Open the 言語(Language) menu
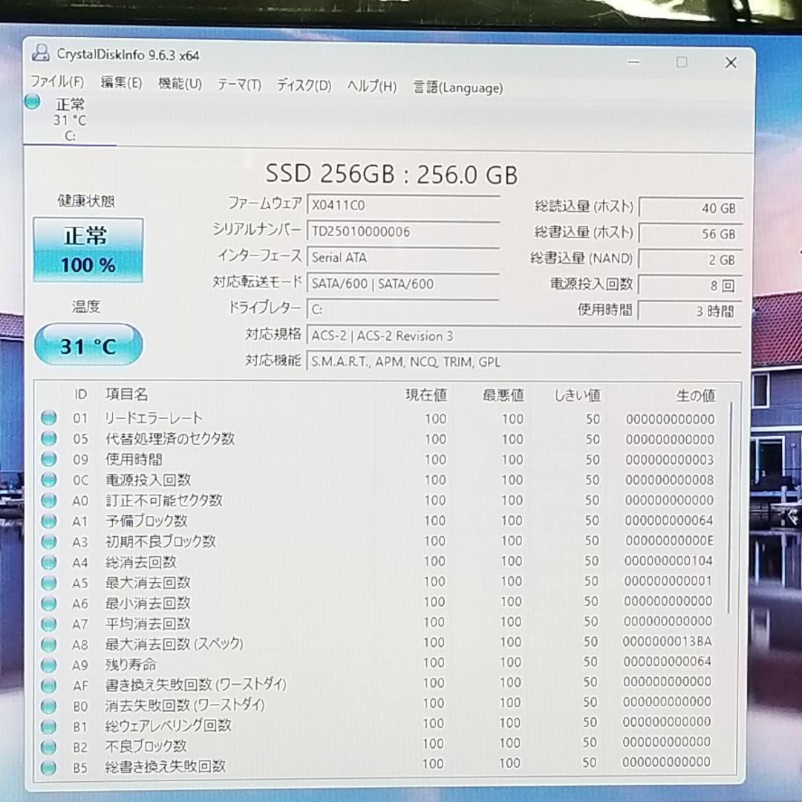 (x=457, y=88)
